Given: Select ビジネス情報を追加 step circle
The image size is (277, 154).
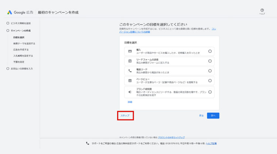Looking at the screenshot, I should pos(8,23).
